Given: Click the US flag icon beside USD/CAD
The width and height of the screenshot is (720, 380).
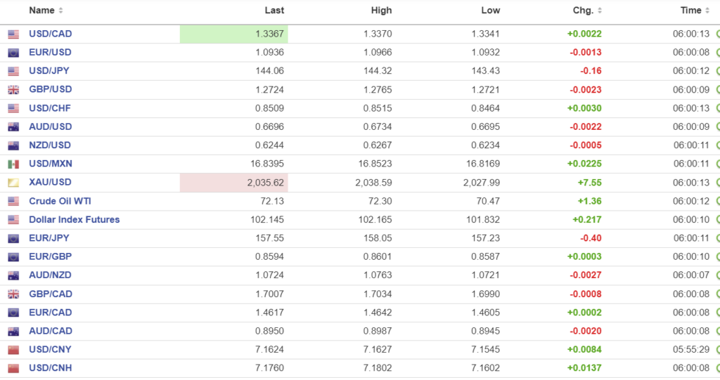Looking at the screenshot, I should tap(13, 34).
